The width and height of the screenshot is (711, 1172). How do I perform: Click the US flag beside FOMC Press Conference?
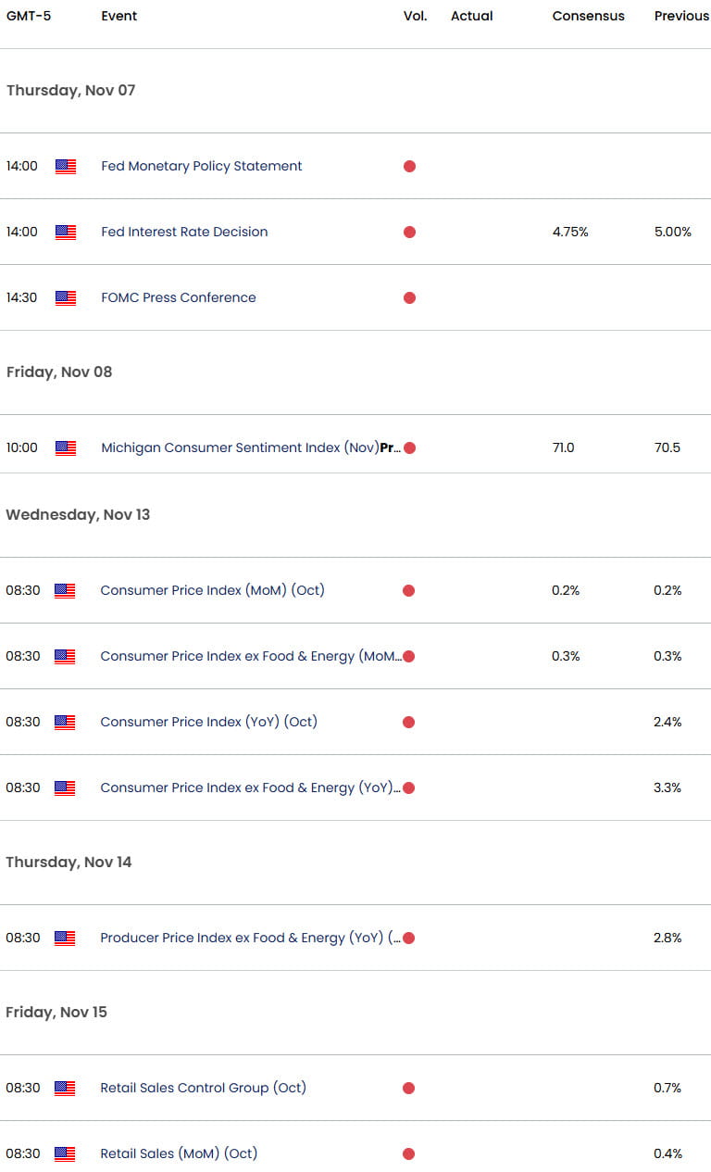(x=65, y=297)
